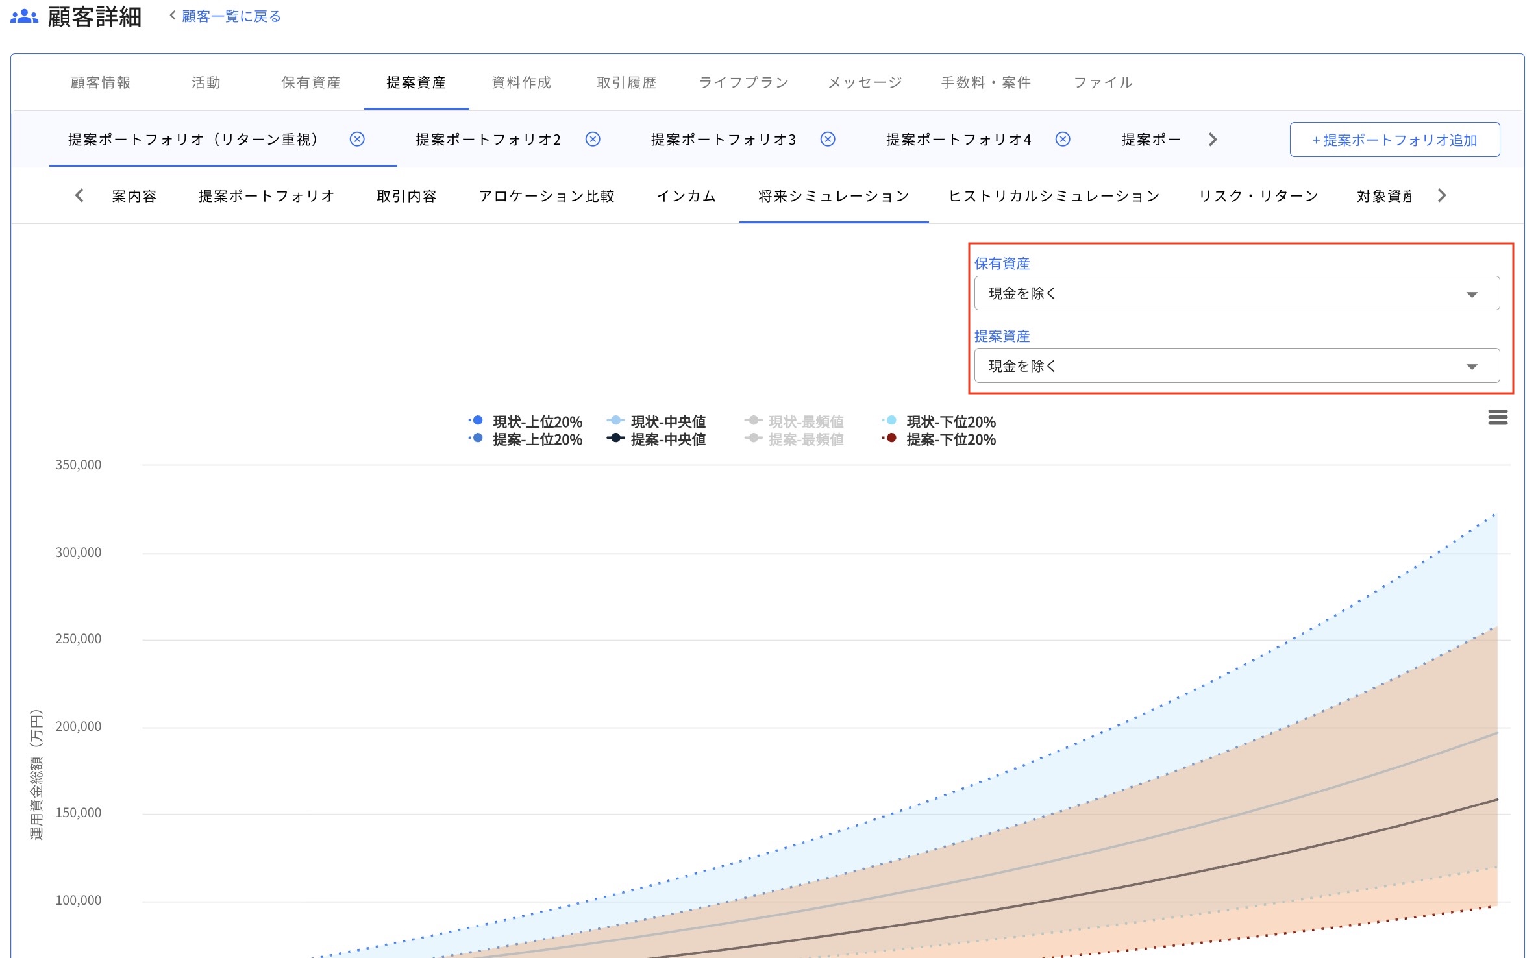
Task: Close the 提案ポートフォリオ2 tab
Action: click(592, 139)
